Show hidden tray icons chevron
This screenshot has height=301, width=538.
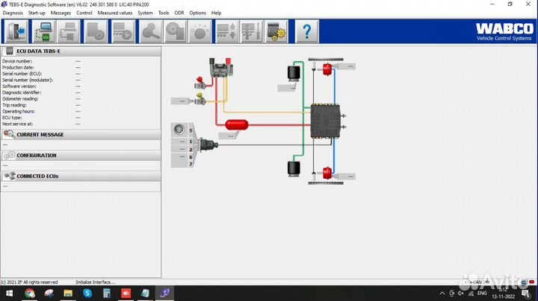point(442,293)
